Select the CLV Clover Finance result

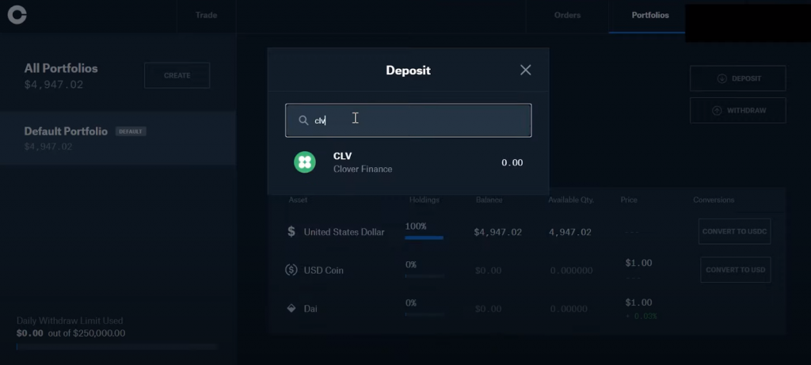[408, 162]
